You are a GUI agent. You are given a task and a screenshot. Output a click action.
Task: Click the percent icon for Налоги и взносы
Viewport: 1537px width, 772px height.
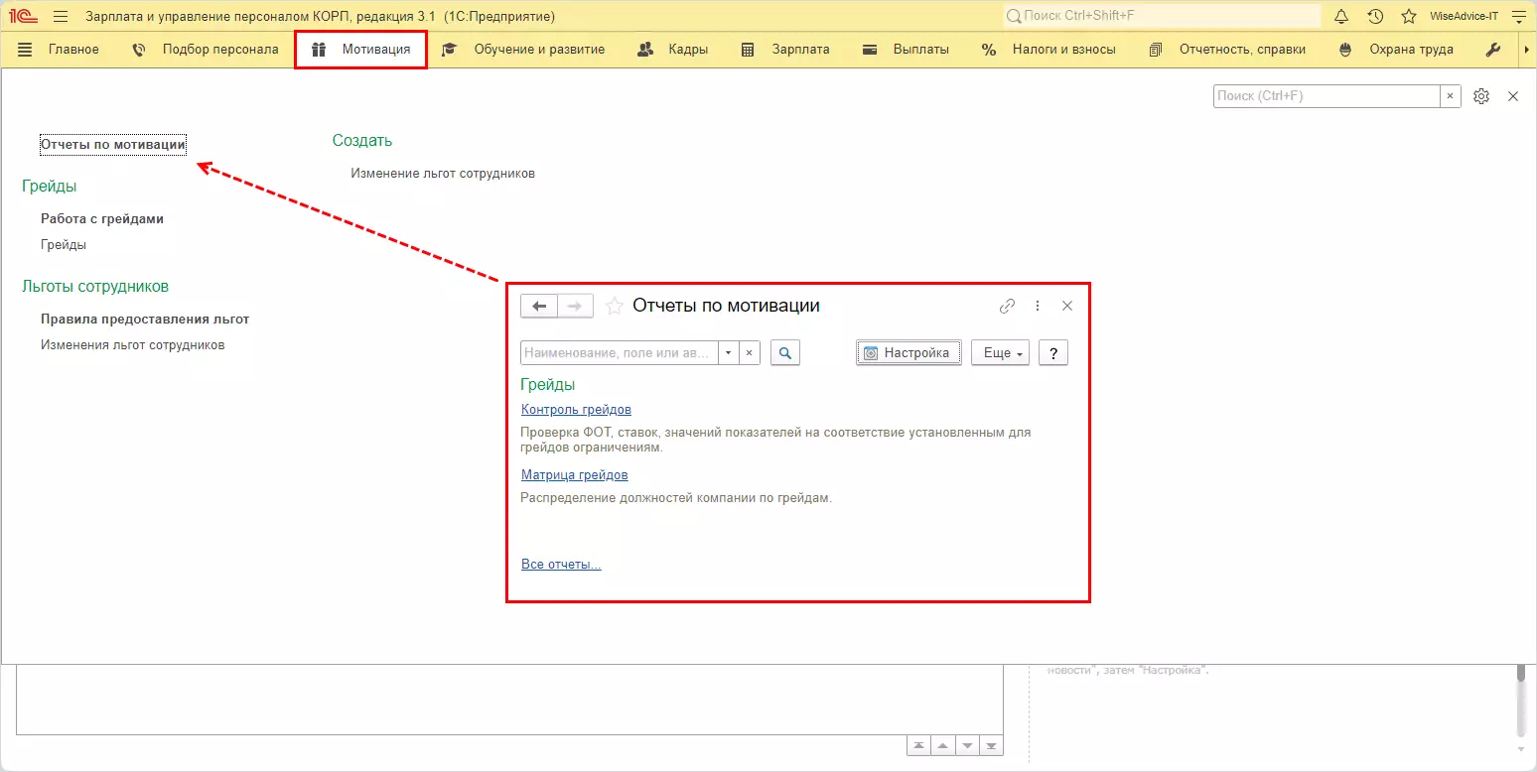989,50
